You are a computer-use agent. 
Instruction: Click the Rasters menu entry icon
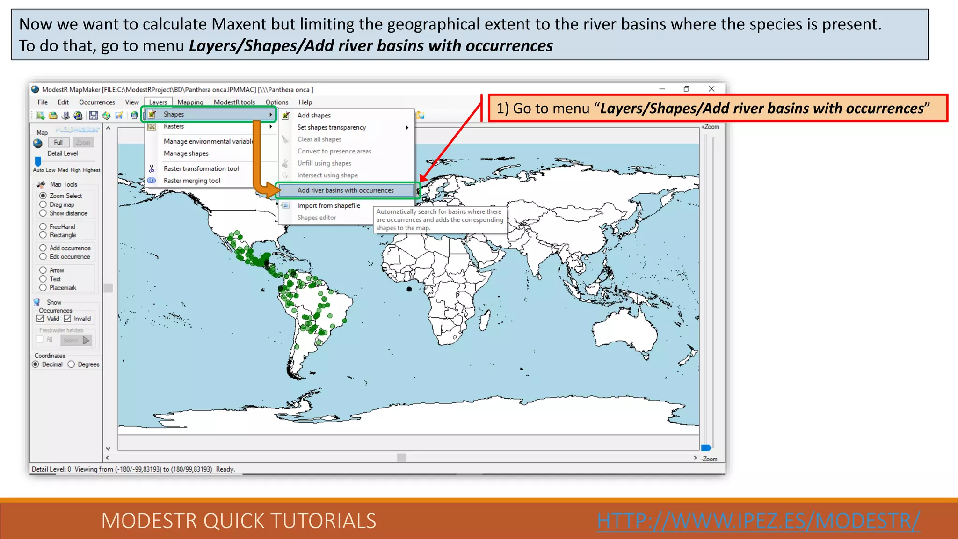pyautogui.click(x=152, y=127)
